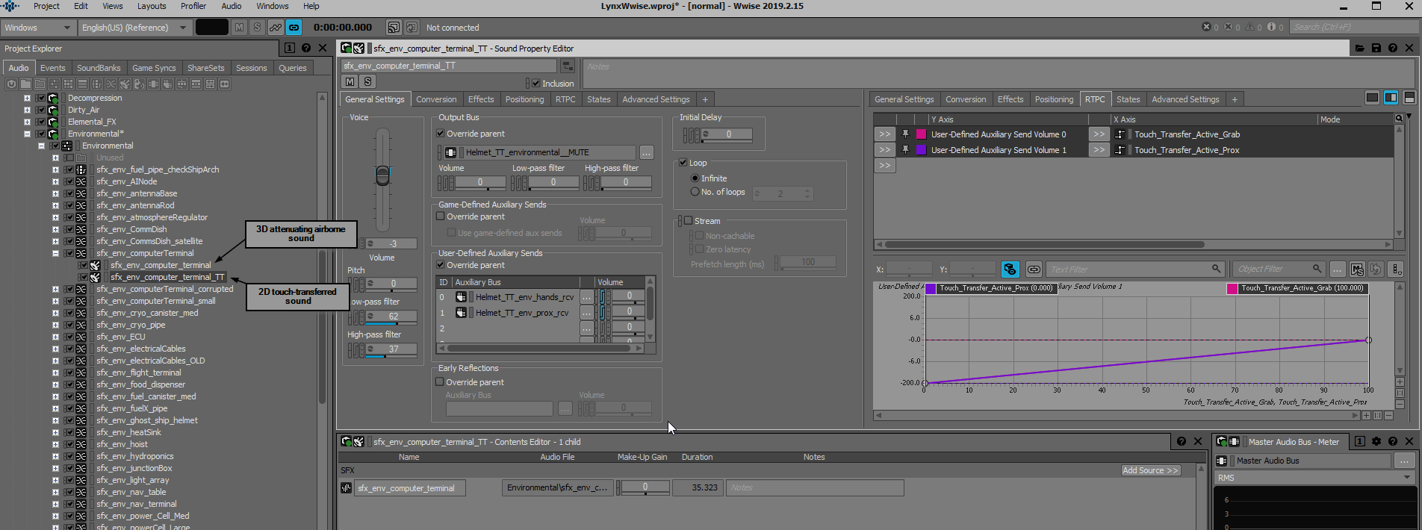Toggle the Inclusion checkbox

535,83
